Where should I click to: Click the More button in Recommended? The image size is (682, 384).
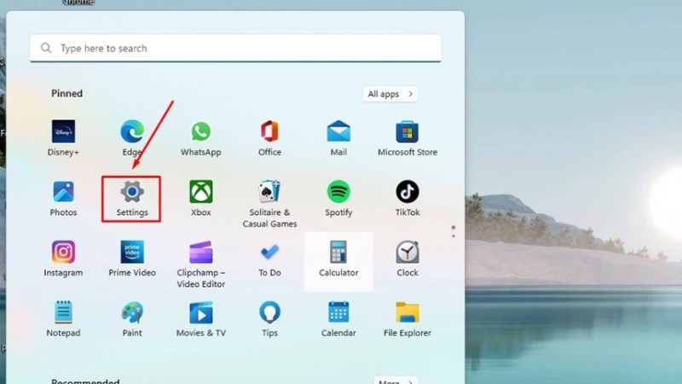click(x=396, y=381)
